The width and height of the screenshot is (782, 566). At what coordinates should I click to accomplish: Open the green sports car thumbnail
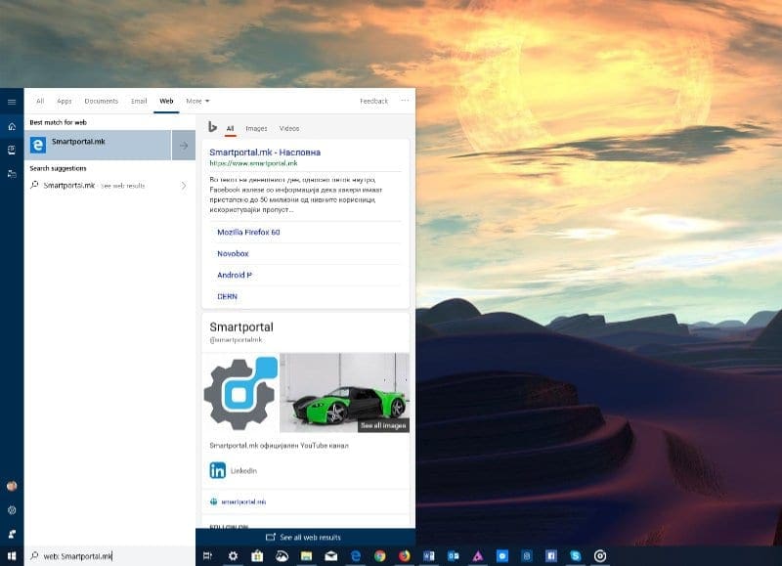344,392
